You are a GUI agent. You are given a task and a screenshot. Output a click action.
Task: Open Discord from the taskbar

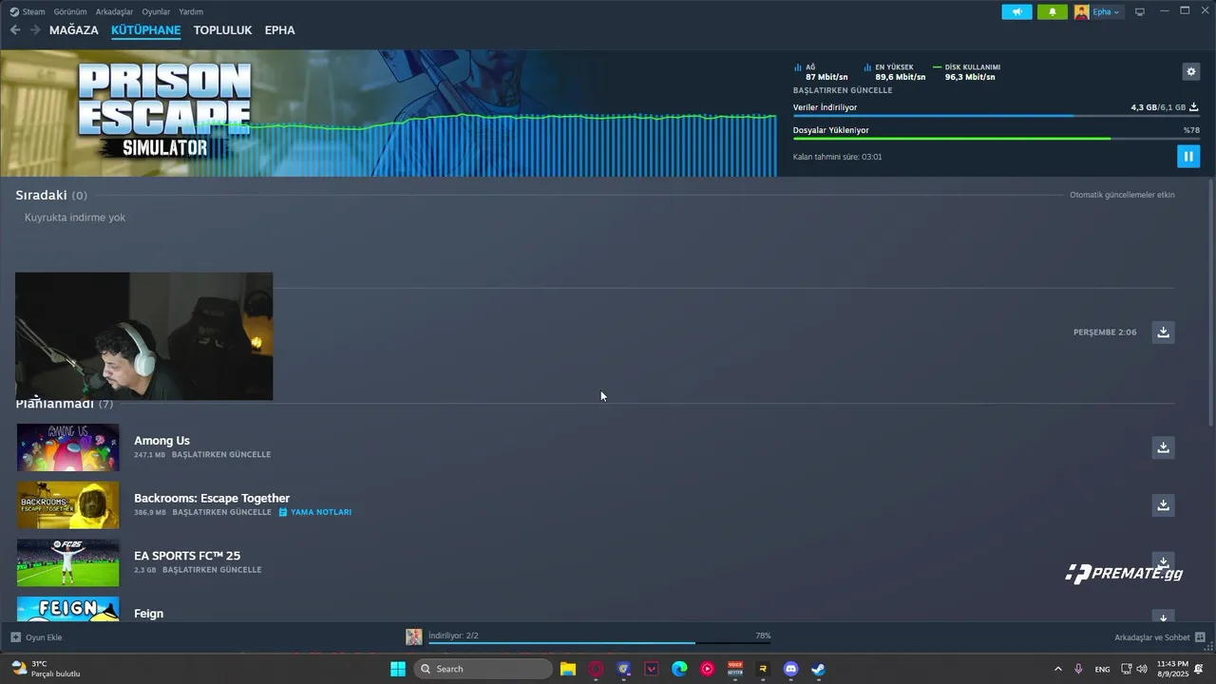pyautogui.click(x=790, y=669)
